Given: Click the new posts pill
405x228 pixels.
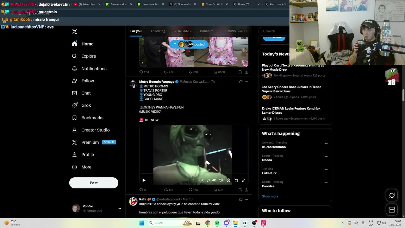Looking at the screenshot, I should (189, 44).
